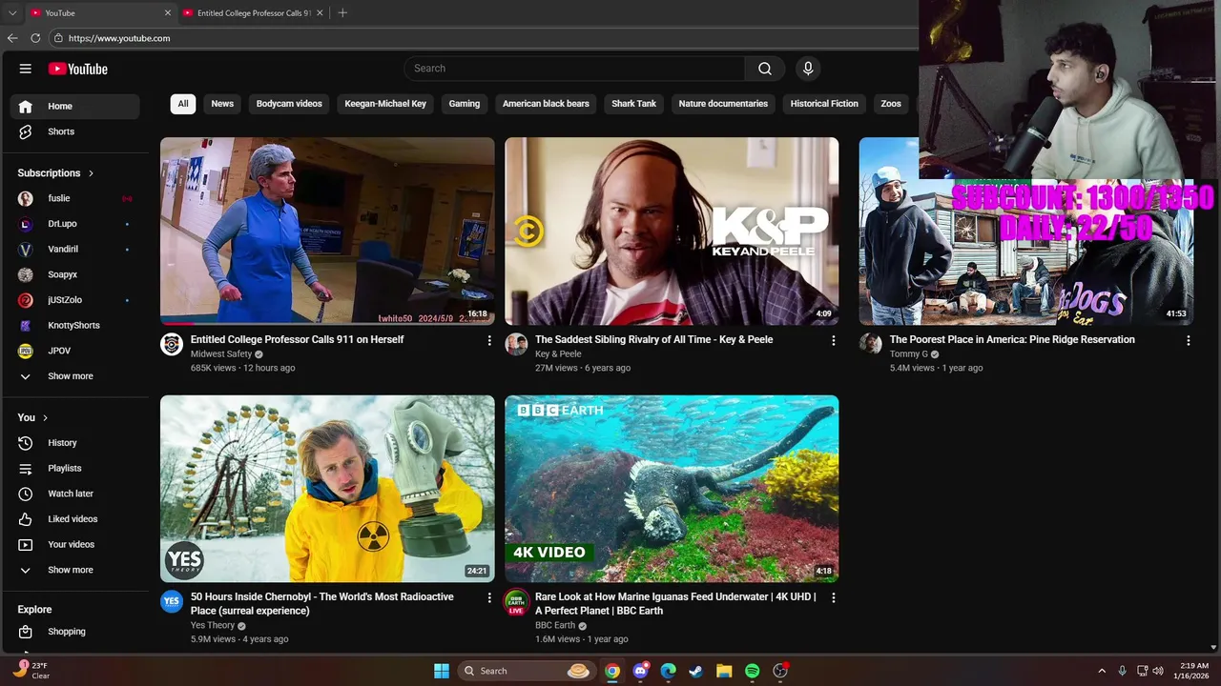Open the fuslie subscription channel

coord(74,198)
